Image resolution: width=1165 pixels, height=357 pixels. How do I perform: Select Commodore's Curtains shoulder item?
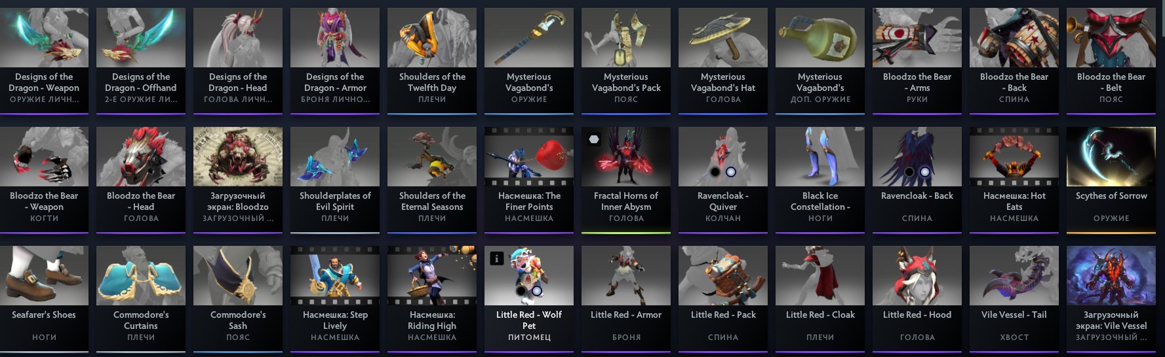coord(141,299)
